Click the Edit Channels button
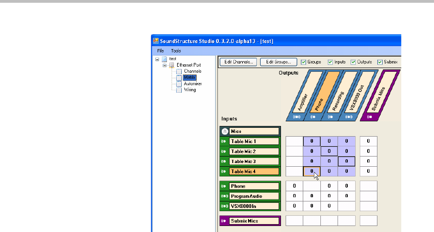Screen dimensions: 434x232 click(238, 62)
